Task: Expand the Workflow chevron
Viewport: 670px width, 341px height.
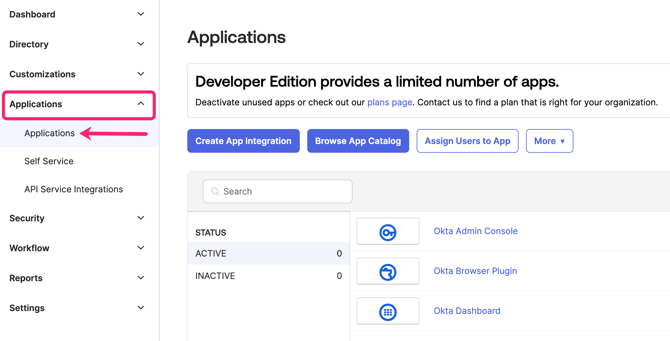Action: tap(141, 248)
